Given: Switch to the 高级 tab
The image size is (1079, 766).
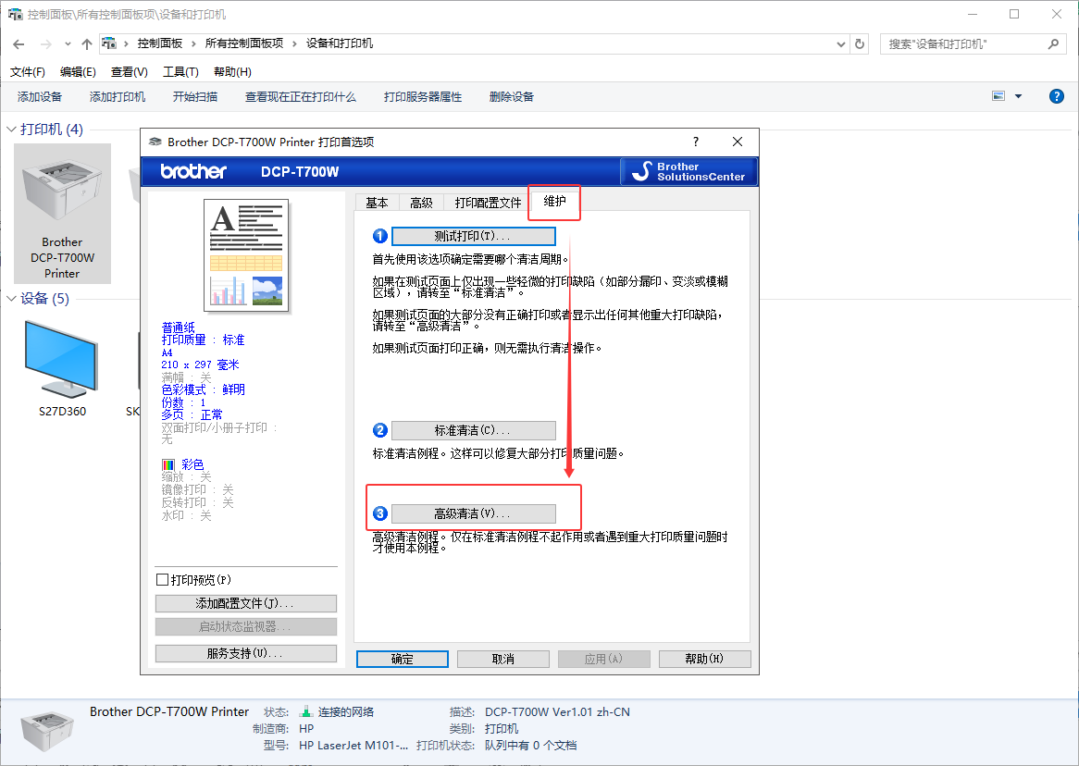Looking at the screenshot, I should 421,203.
